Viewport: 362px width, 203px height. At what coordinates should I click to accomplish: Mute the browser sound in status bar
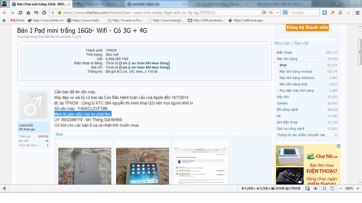click(316, 188)
